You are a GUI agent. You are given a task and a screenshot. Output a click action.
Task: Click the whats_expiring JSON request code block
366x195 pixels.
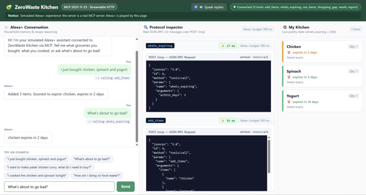pos(208,86)
